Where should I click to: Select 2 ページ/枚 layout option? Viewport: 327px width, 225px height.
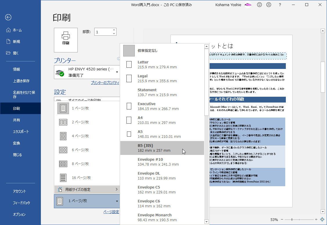(x=87, y=122)
